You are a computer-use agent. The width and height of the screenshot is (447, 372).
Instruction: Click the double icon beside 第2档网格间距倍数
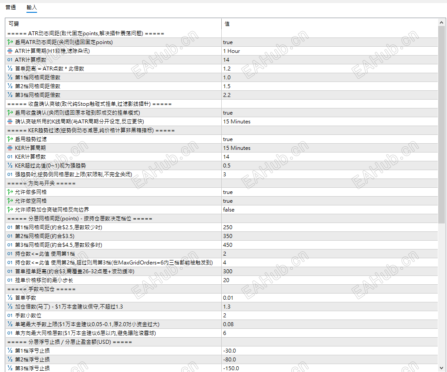(x=10, y=86)
